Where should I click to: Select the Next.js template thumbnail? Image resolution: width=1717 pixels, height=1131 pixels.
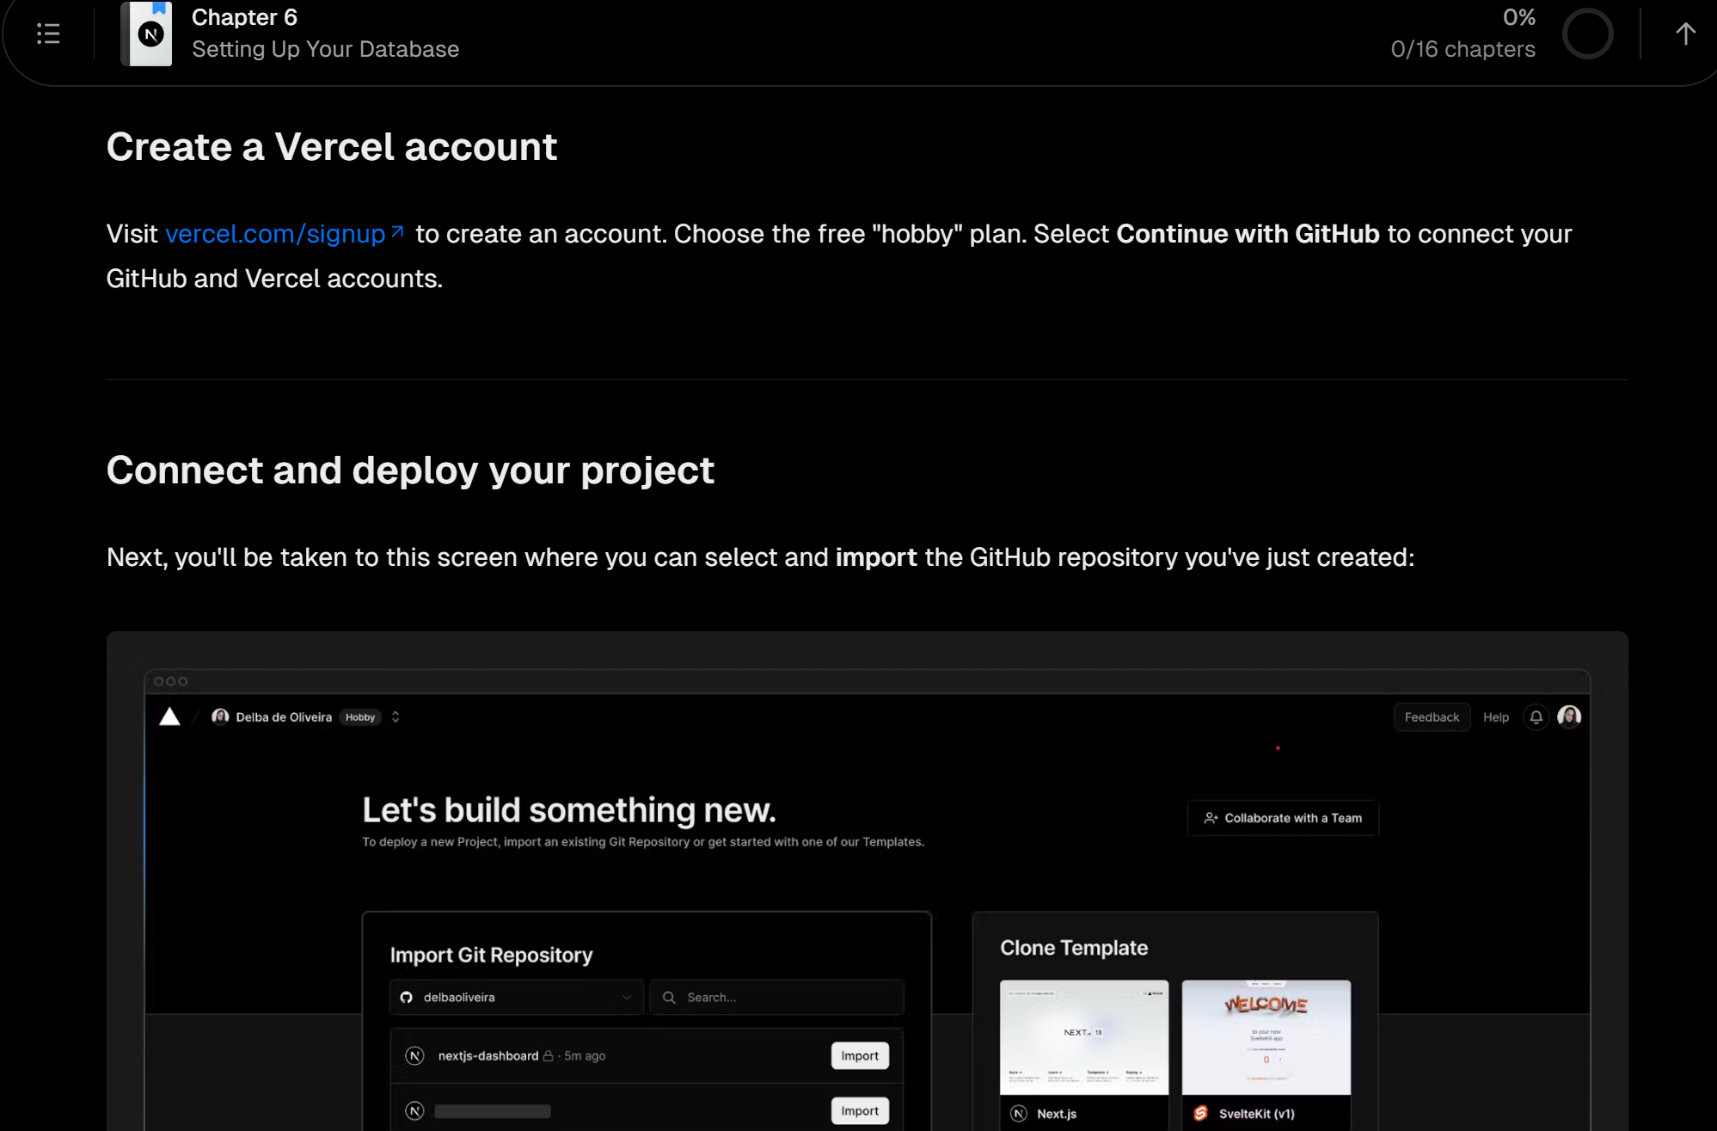pos(1084,1037)
